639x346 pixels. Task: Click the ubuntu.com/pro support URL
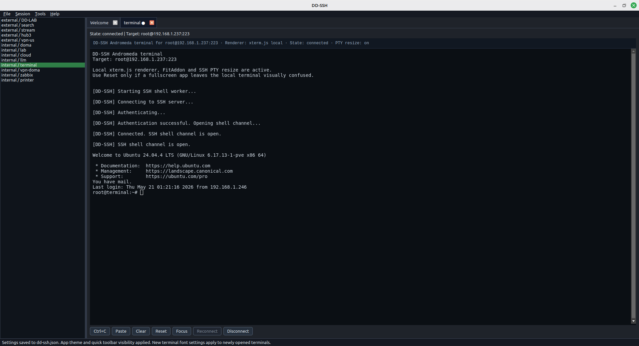(x=176, y=176)
